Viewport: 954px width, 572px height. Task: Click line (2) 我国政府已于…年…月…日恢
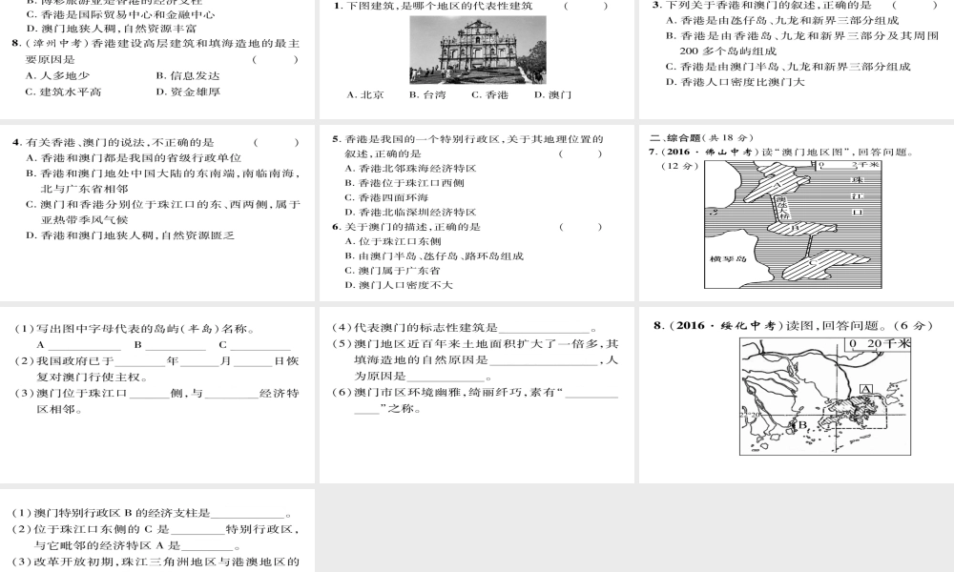pyautogui.click(x=157, y=361)
